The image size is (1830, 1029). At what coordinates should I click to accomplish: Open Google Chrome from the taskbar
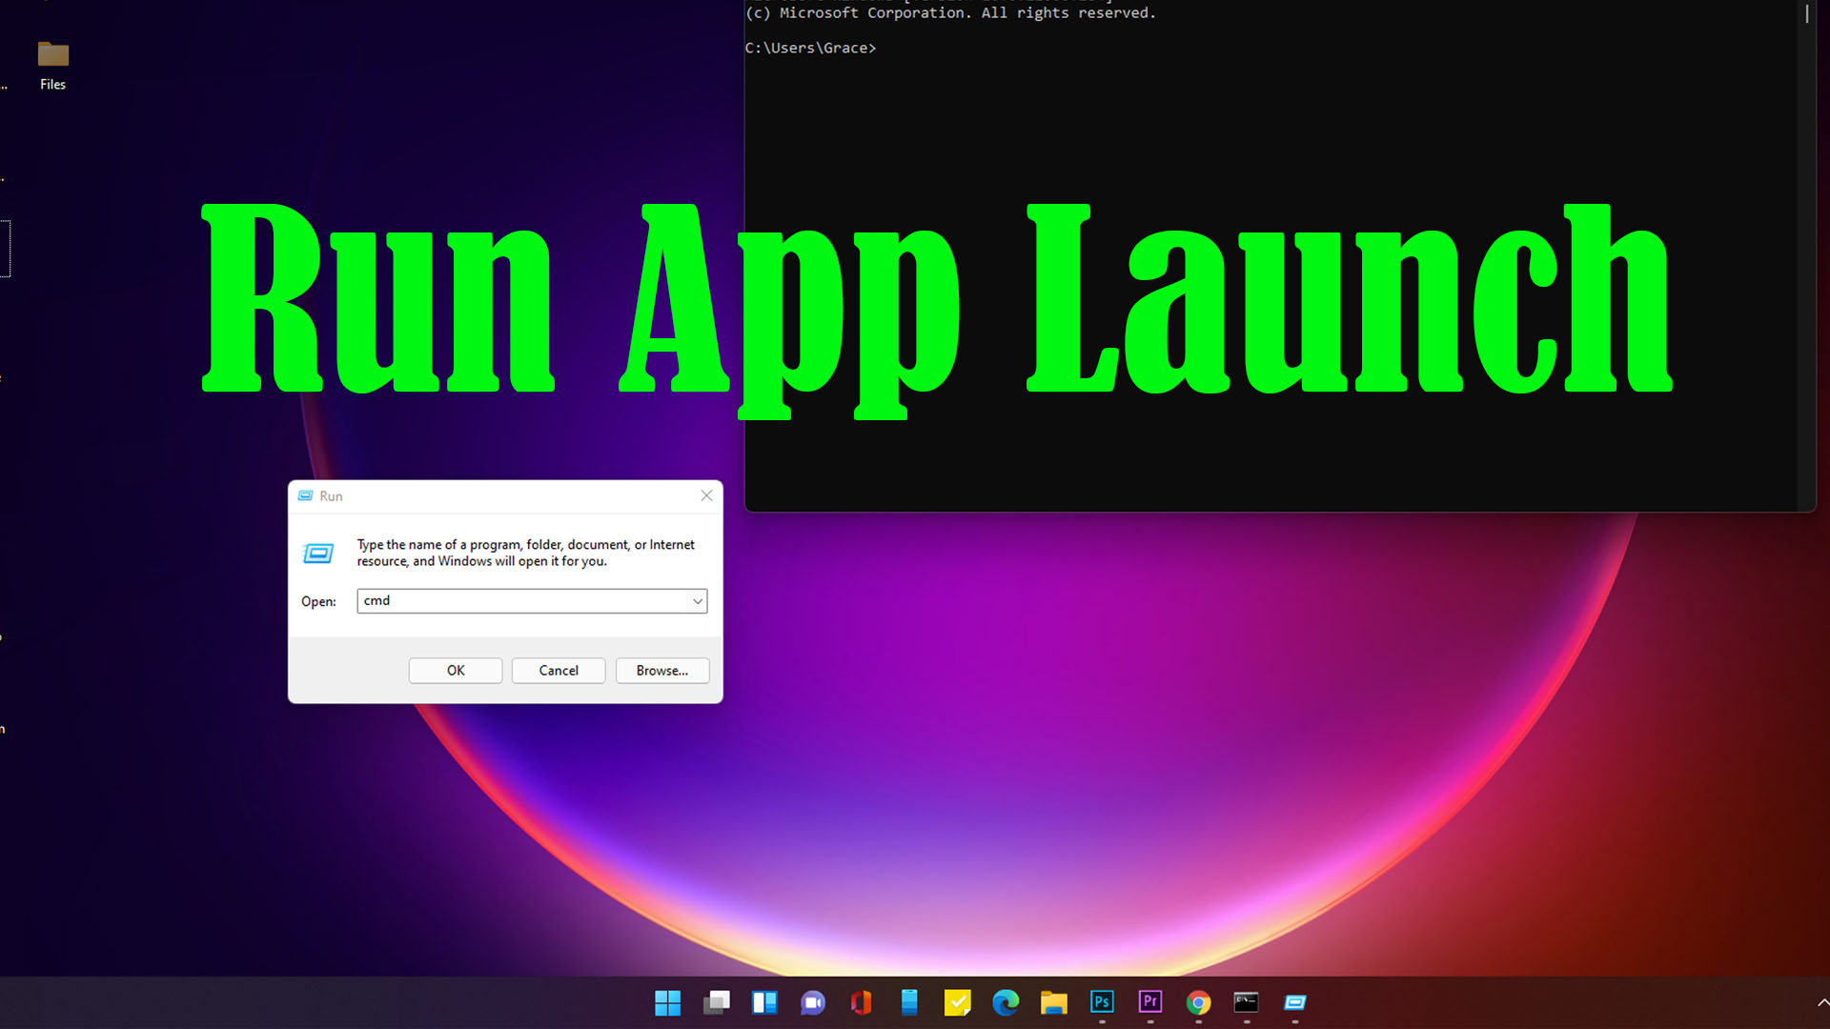(1198, 1003)
